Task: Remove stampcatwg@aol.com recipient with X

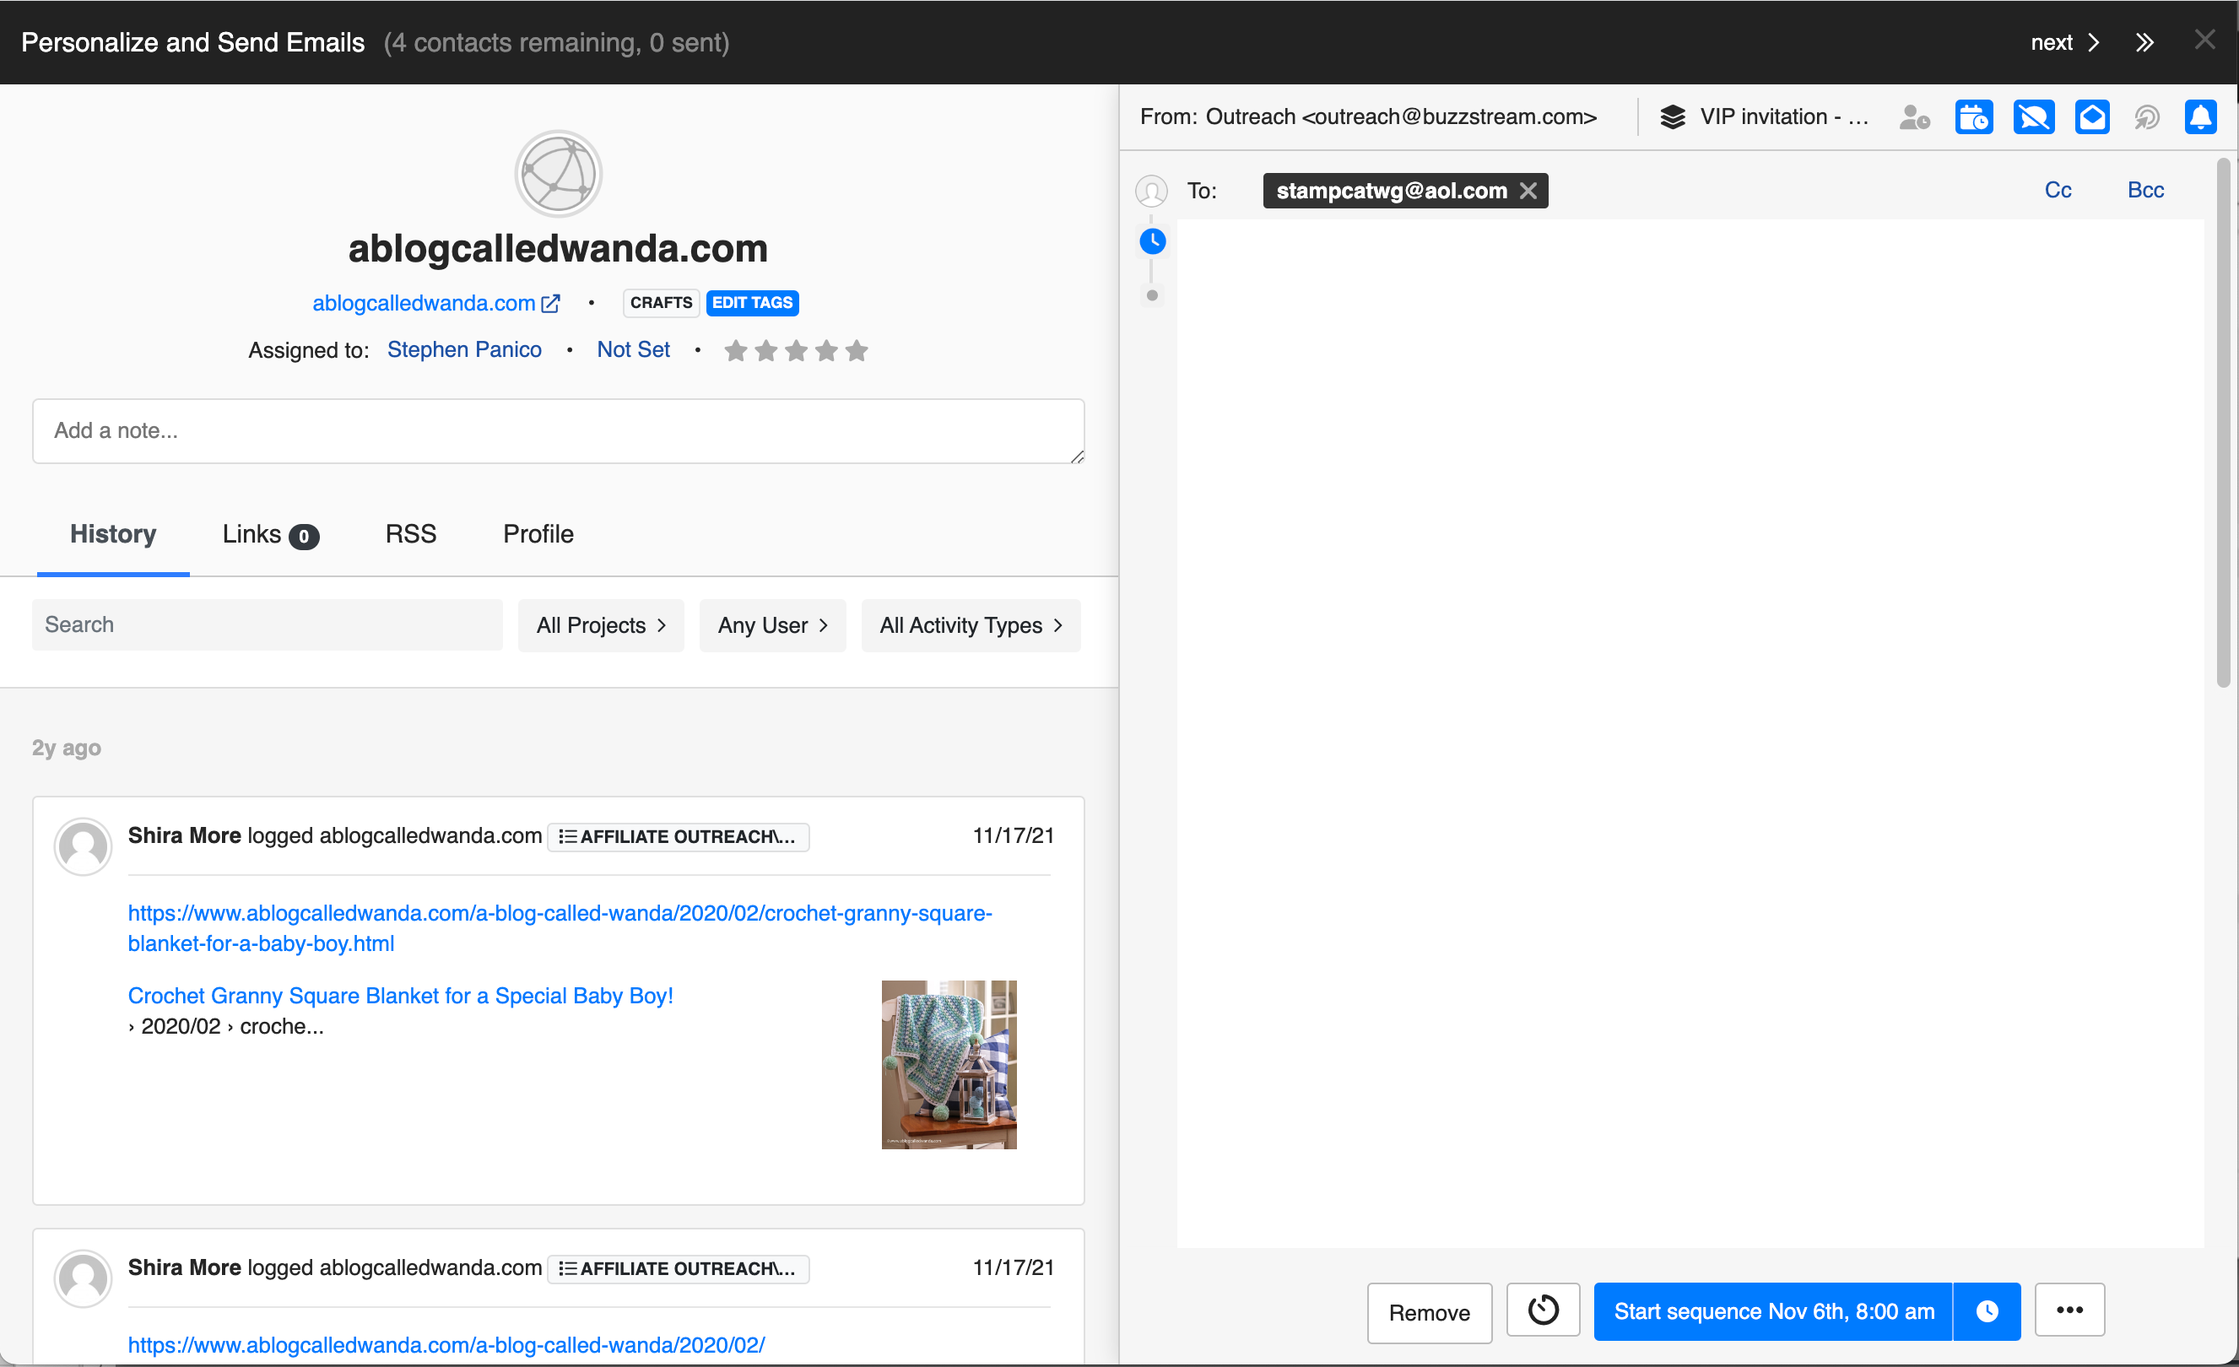Action: 1528,191
